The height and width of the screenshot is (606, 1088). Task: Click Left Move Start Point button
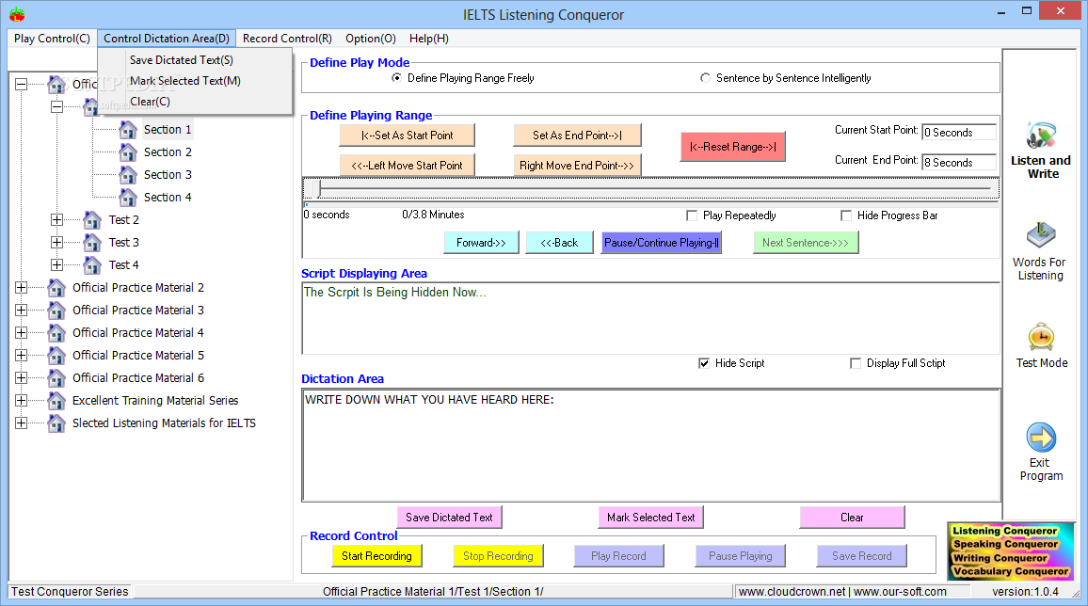408,166
